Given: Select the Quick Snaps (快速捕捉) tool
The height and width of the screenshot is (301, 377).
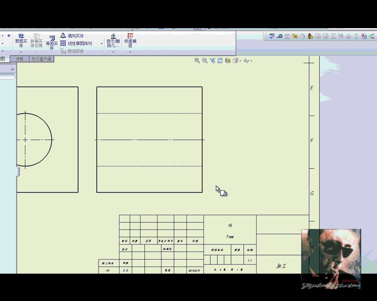Looking at the screenshot, I should 130,40.
